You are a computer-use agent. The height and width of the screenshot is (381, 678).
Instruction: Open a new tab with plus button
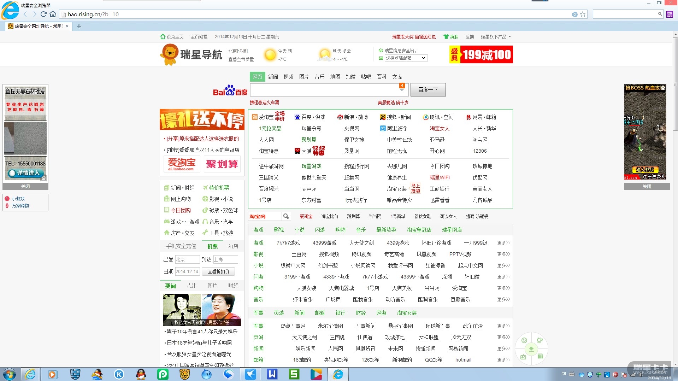point(79,26)
